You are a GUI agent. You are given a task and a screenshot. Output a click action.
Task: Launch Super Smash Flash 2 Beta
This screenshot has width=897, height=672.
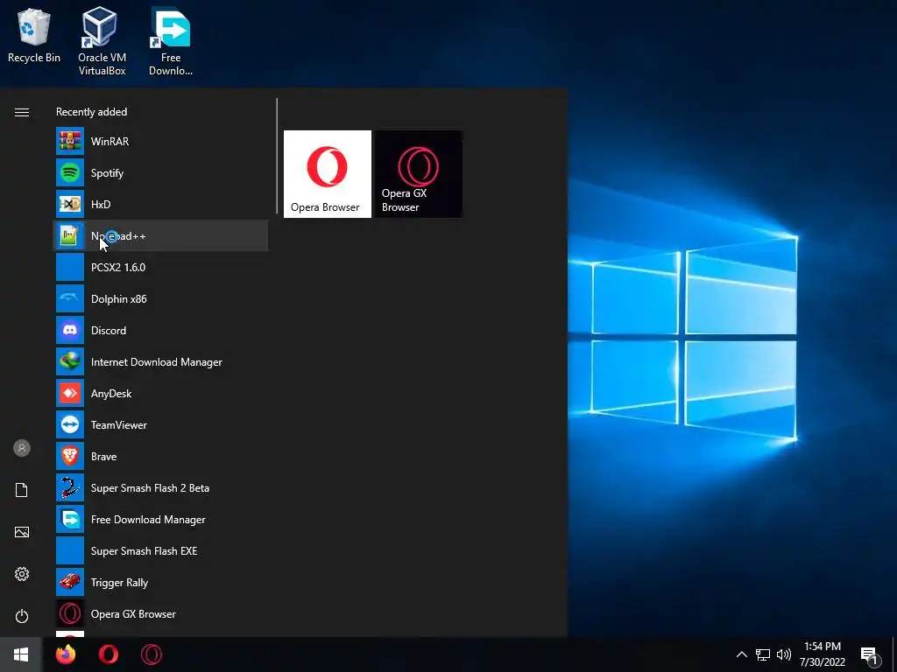click(x=160, y=488)
